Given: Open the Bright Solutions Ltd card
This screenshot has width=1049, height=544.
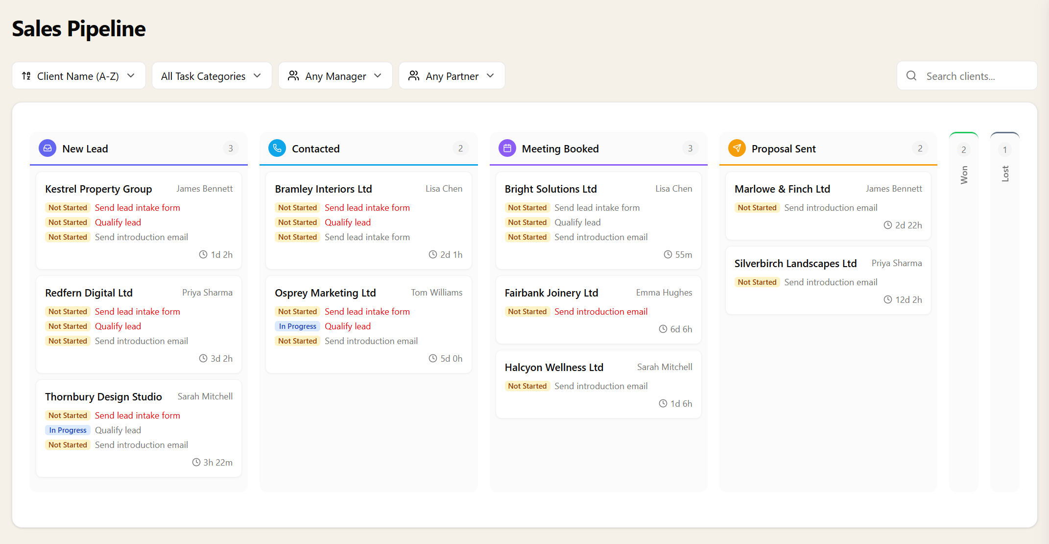Looking at the screenshot, I should point(598,221).
